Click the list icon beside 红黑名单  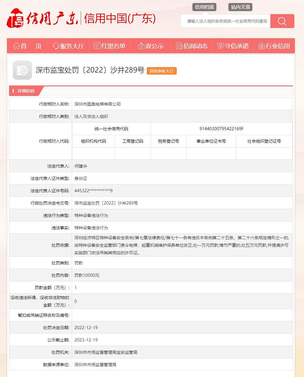[x=97, y=46]
